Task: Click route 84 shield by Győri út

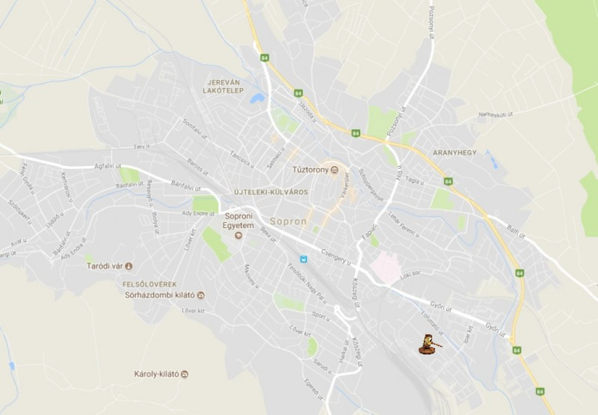Action: click(x=516, y=350)
